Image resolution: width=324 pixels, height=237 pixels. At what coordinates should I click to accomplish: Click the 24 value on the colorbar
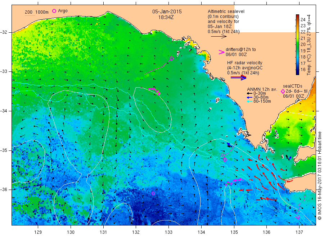pos(303,20)
